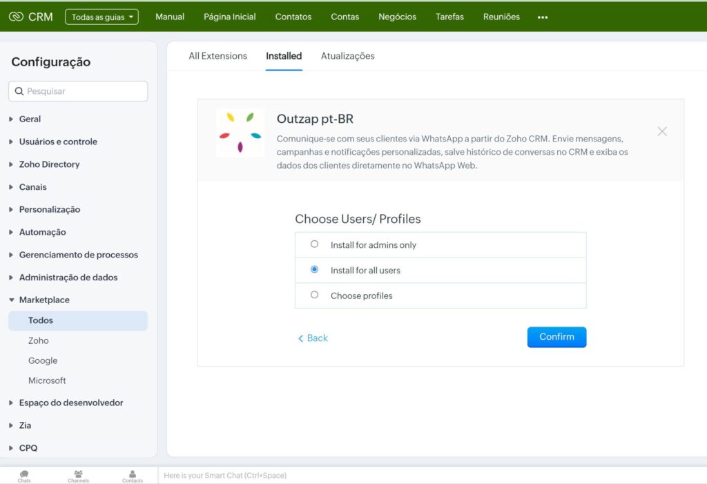Viewport: 707px width, 484px height.
Task: Open the more modules ellipsis menu
Action: pos(543,17)
